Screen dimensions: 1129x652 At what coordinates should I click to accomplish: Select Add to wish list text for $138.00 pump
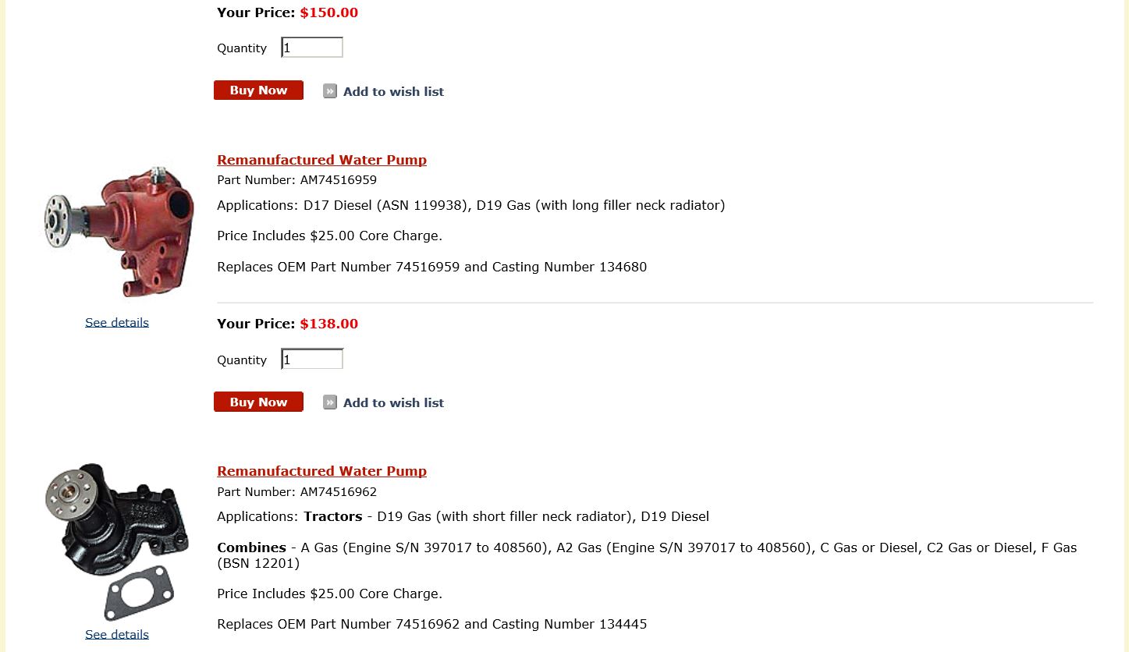393,402
